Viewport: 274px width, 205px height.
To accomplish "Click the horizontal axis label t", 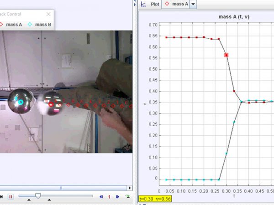I will 234,196.
